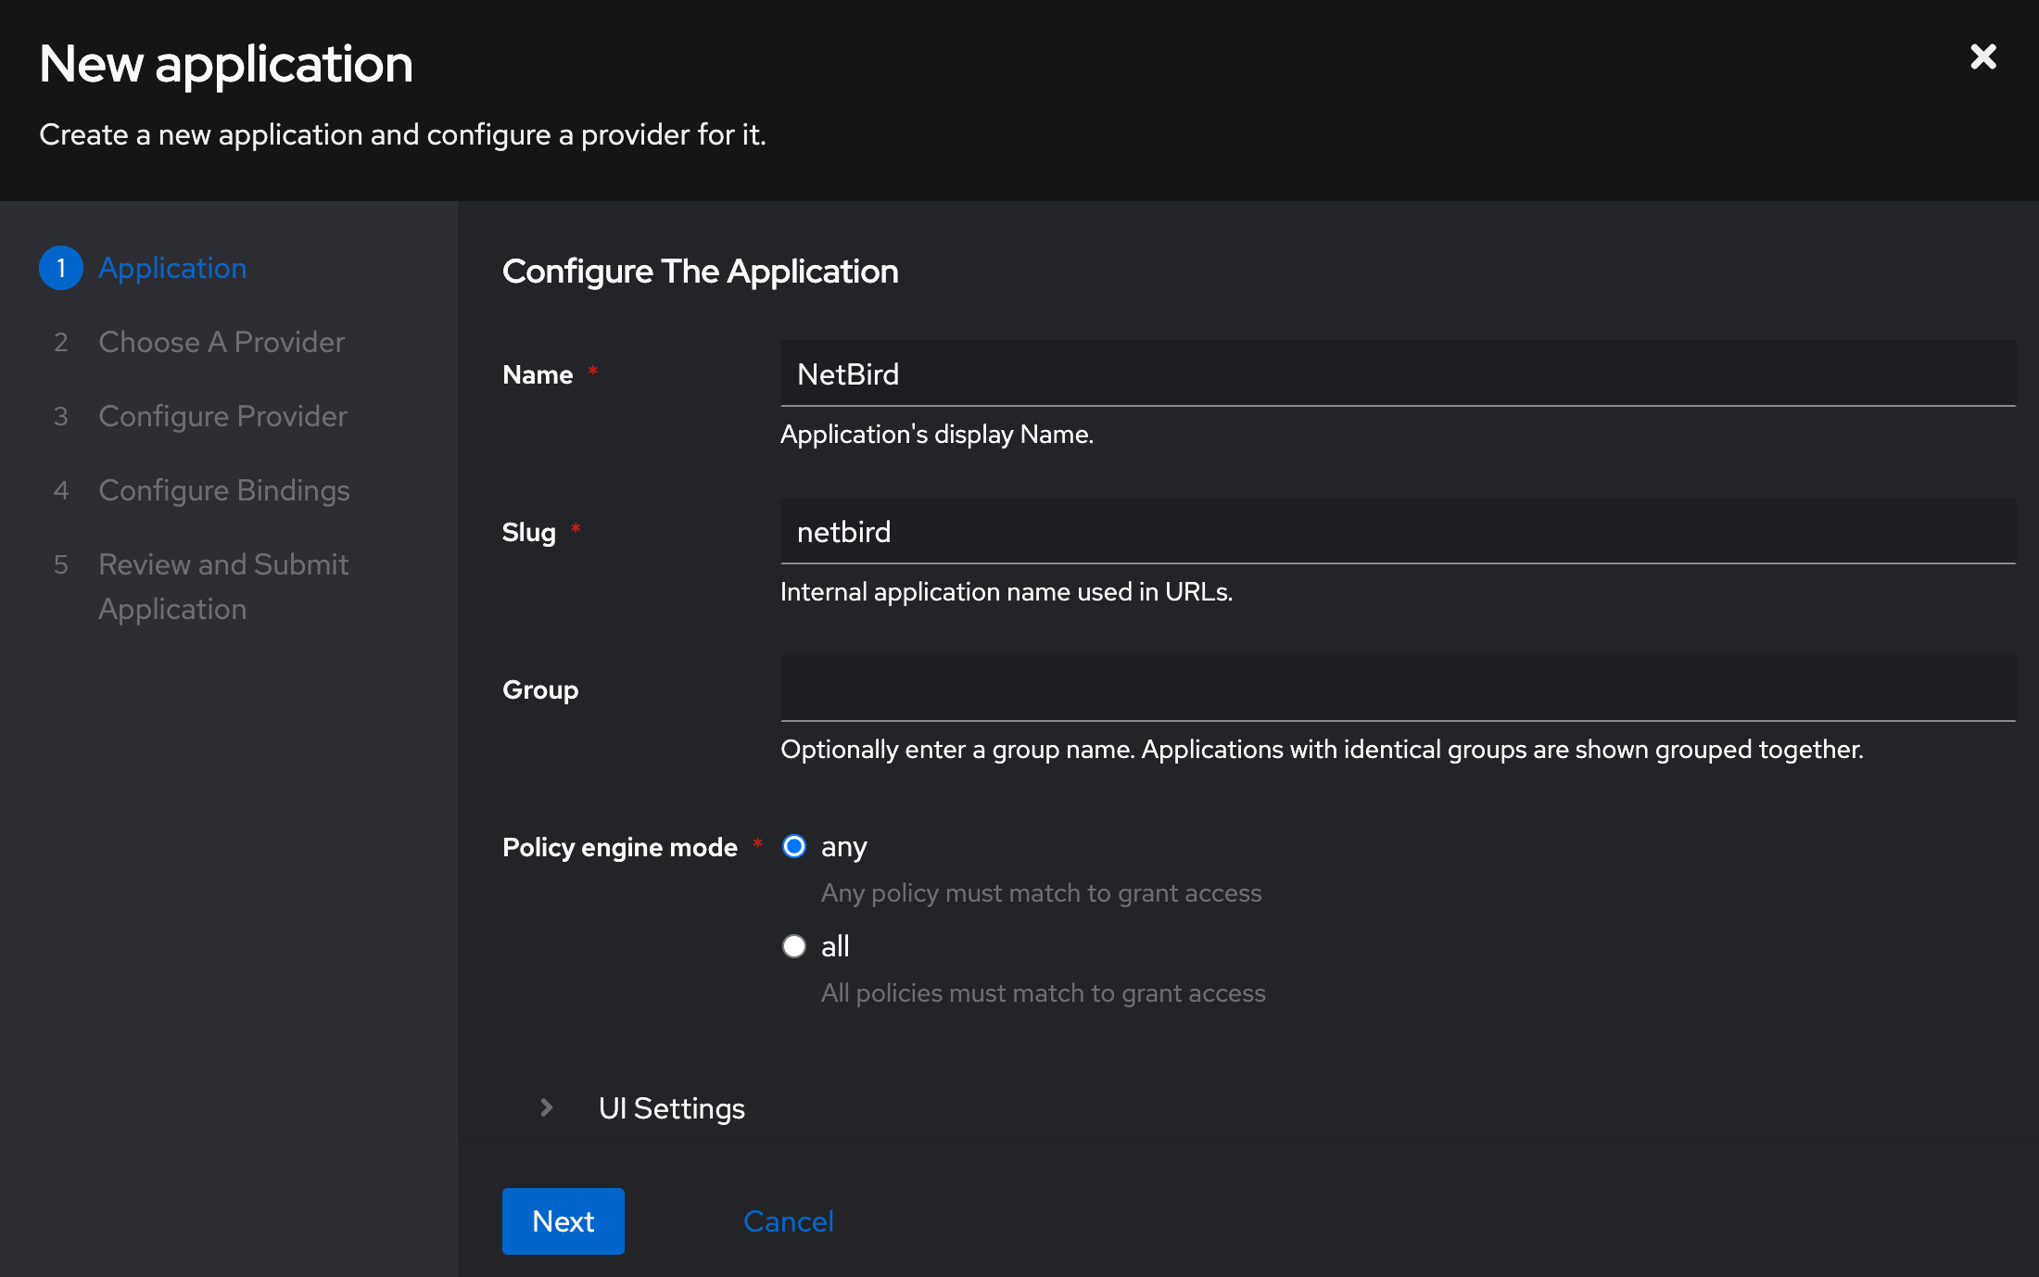Close the New application dialog
Image resolution: width=2039 pixels, height=1277 pixels.
pos(1983,57)
